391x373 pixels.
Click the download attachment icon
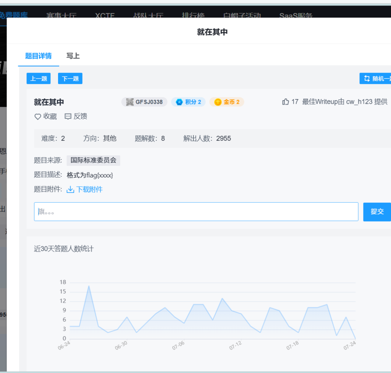pos(70,190)
